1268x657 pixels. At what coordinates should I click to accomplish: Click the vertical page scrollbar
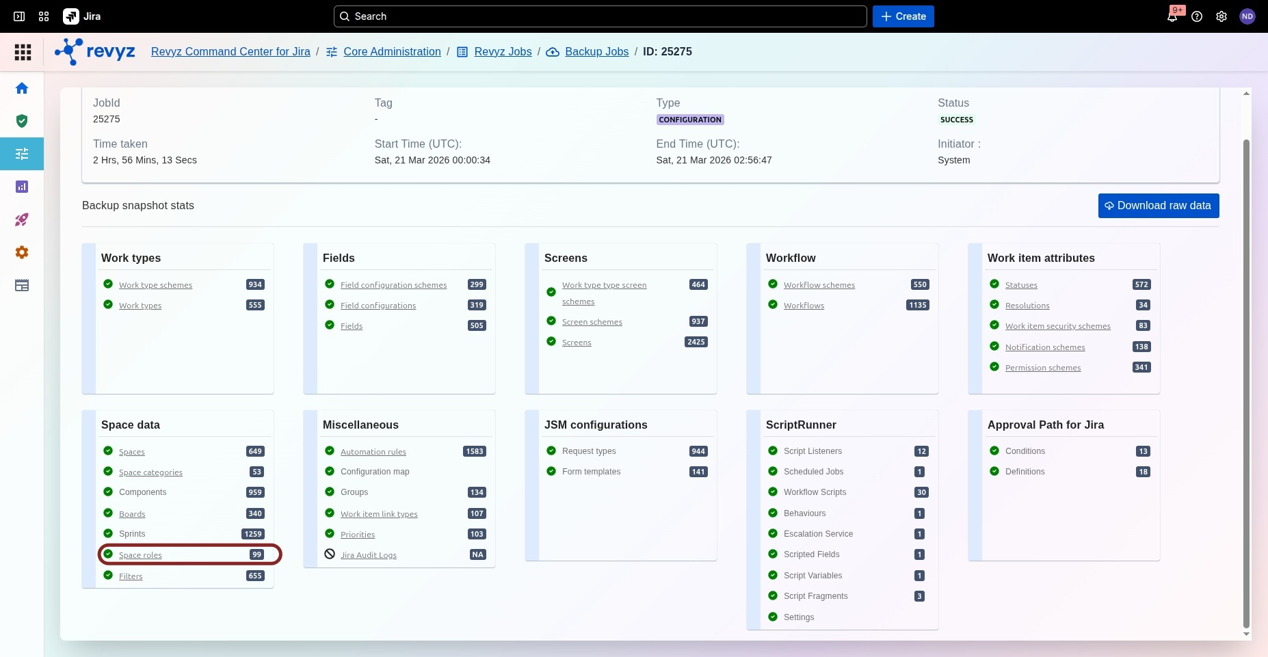tap(1246, 383)
